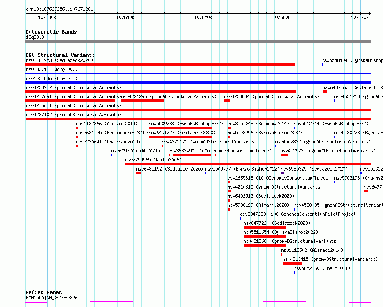Click nsv6585325 (Sedlazeck2020) label
383x307 pixels.
314,169
